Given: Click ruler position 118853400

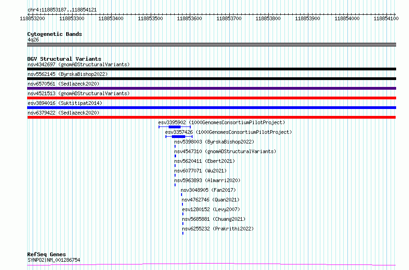Looking at the screenshot, I should pos(111,18).
